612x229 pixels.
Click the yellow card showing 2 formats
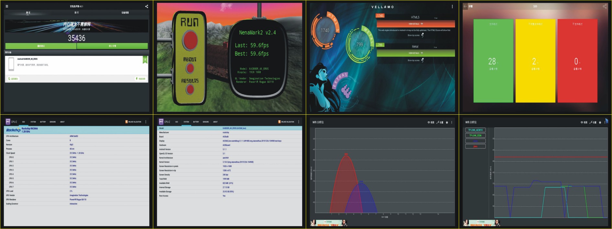tap(535, 61)
